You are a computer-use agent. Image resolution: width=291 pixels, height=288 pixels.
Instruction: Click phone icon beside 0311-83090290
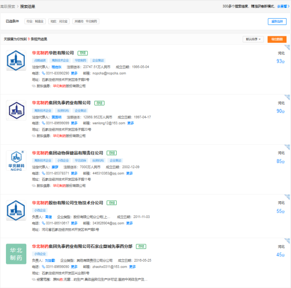(x=44, y=73)
